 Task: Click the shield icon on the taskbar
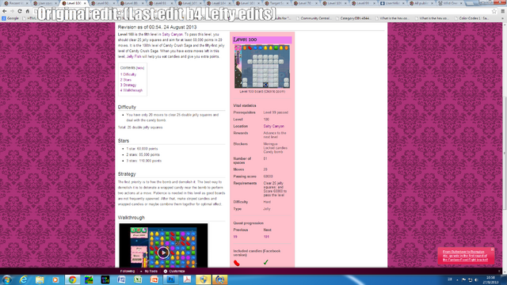click(204, 279)
